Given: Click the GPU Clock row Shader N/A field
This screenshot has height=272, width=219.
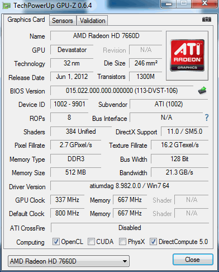Looking at the screenshot, I should pyautogui.click(x=192, y=200).
